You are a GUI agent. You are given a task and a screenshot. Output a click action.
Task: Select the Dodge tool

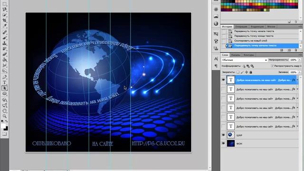[x=4, y=71]
